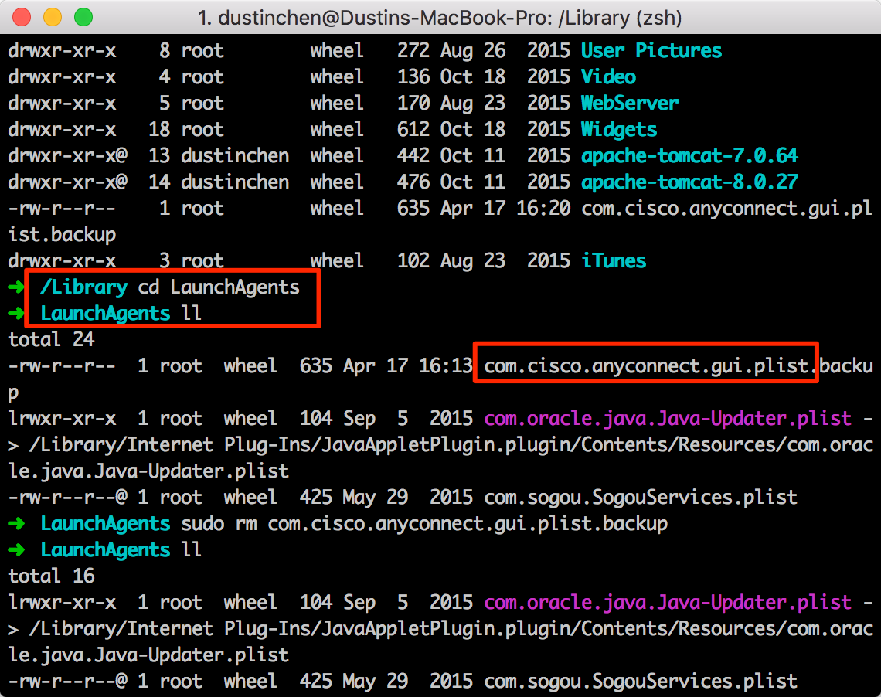
Task: Click the first magenta 'com.oracle.java.Java-Updater.plist' symlink
Action: click(x=668, y=418)
